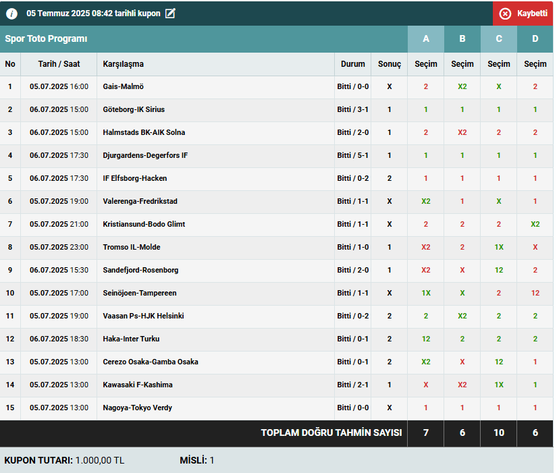Select column D tab

tap(535, 39)
